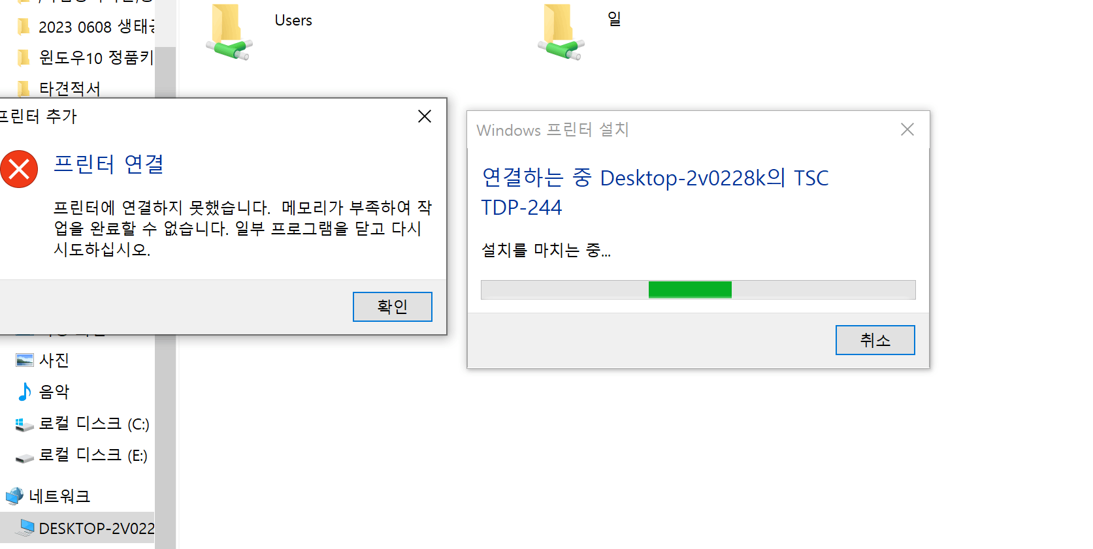1093x549 pixels.
Task: Click the 로컬 디스크 (C:) drive icon
Action: pos(24,425)
